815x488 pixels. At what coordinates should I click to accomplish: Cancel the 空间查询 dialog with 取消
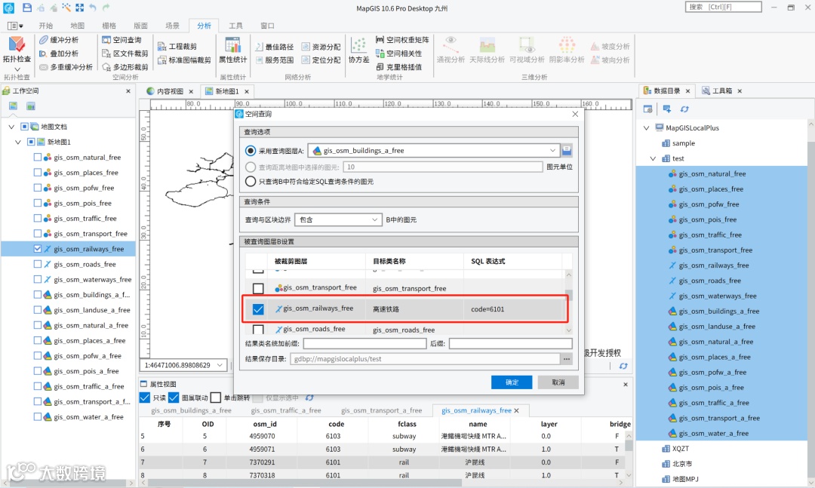558,382
